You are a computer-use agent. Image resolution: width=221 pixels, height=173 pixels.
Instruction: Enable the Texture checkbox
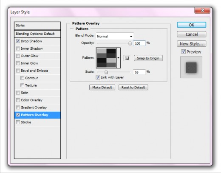click(22, 85)
